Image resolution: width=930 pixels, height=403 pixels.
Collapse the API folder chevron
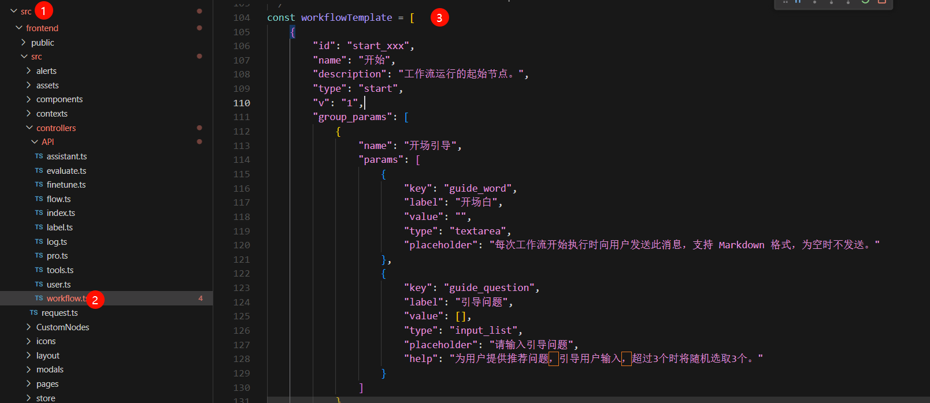click(x=35, y=141)
